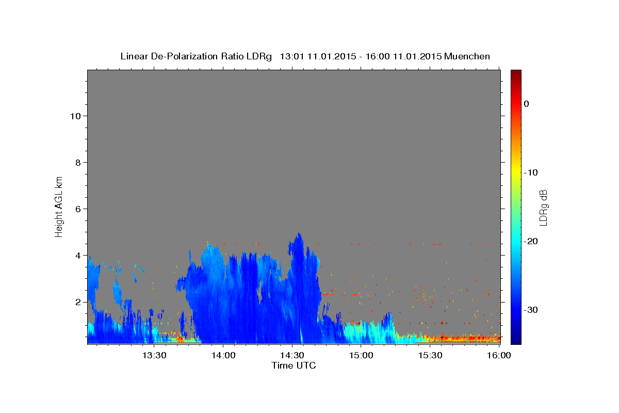Click the colorbar label '-20'

coord(531,241)
